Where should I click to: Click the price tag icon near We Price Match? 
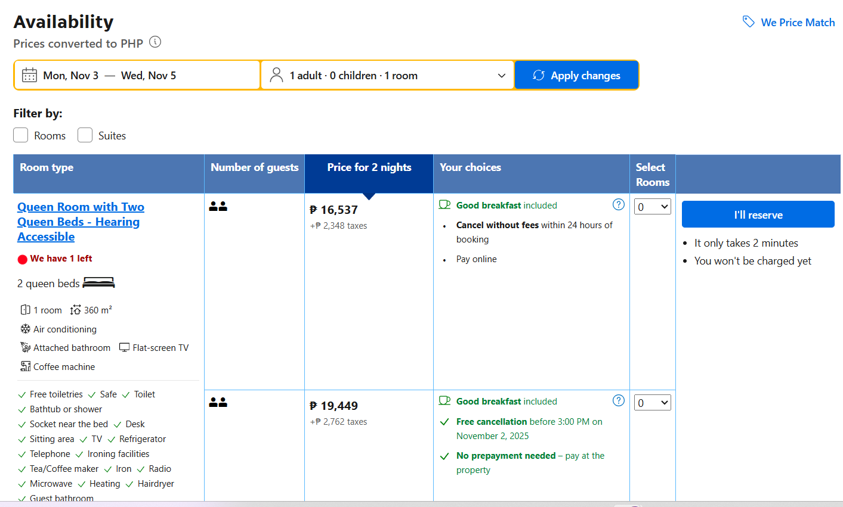click(748, 22)
